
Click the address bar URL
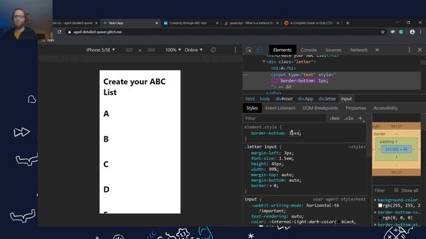click(x=98, y=32)
